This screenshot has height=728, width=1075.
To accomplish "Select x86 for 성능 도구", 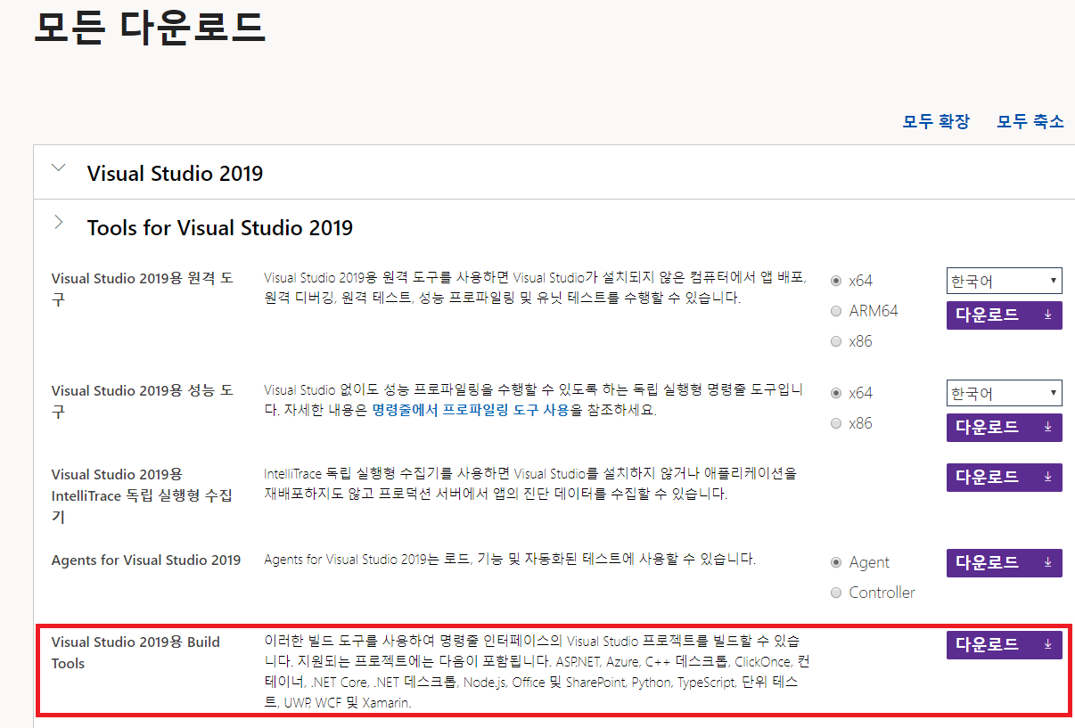I will [x=836, y=423].
